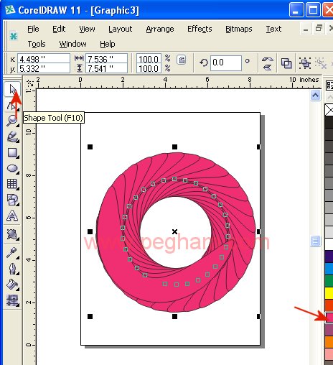Viewport: 333px width, 365px height.
Task: Pick the pink color swatch
Action: (x=329, y=318)
